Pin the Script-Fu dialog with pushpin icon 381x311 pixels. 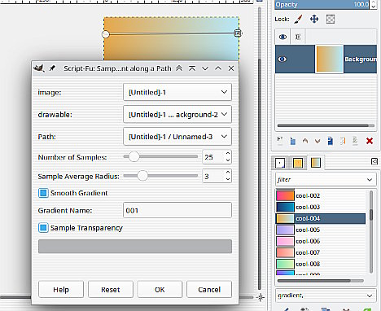(52, 68)
